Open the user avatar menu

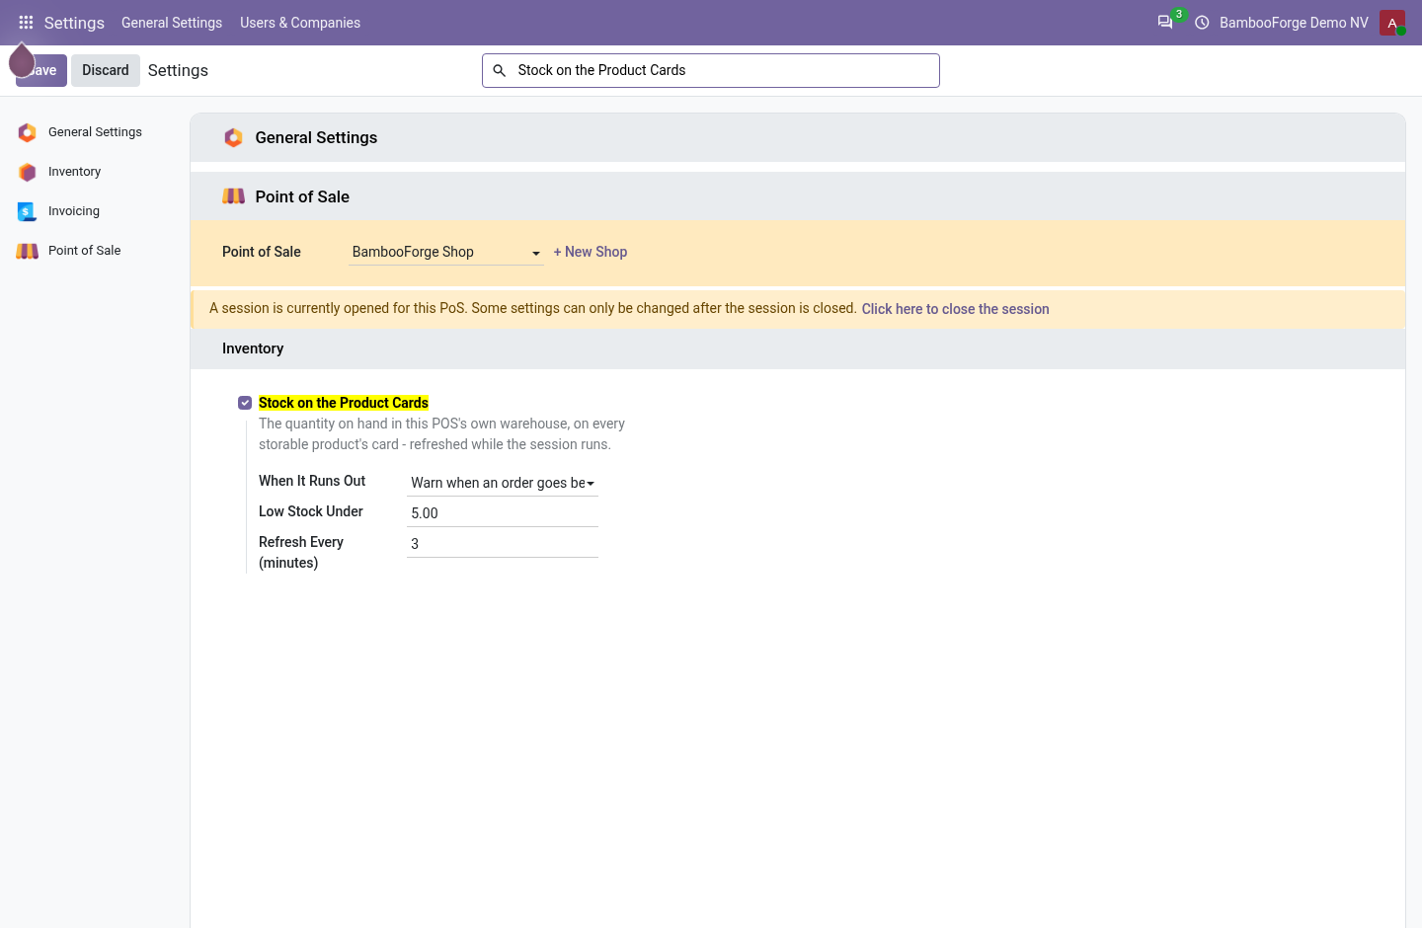point(1392,22)
